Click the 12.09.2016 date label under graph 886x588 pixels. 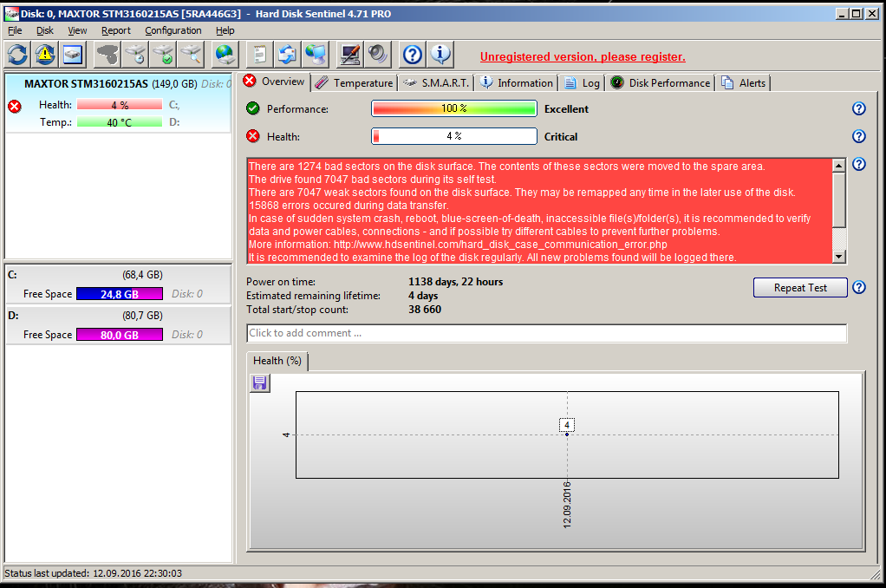point(567,506)
